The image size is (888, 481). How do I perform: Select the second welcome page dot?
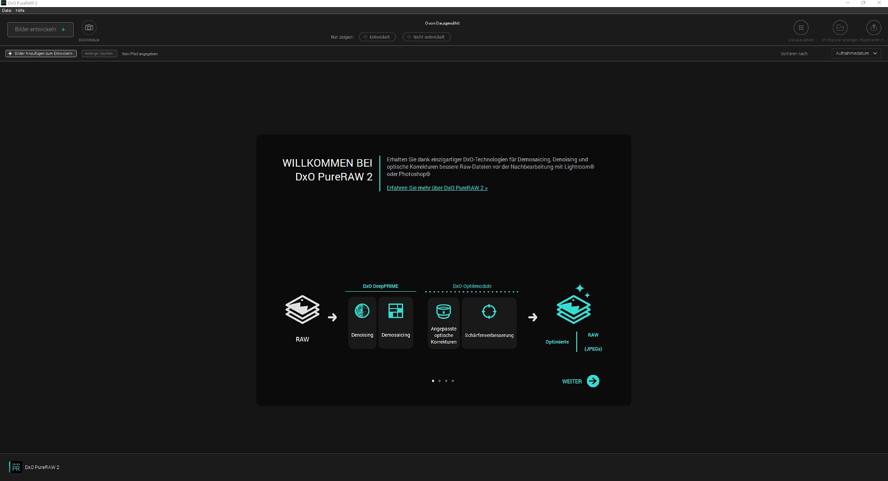coord(440,381)
